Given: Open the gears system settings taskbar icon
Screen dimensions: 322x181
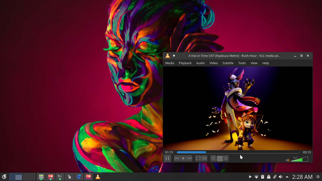Looking at the screenshot, I should (x=69, y=177).
